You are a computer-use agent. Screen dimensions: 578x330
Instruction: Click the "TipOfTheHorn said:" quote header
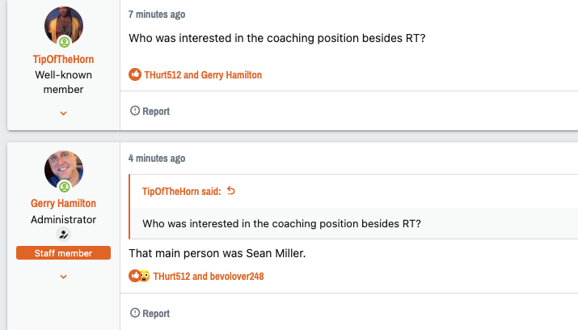point(182,191)
